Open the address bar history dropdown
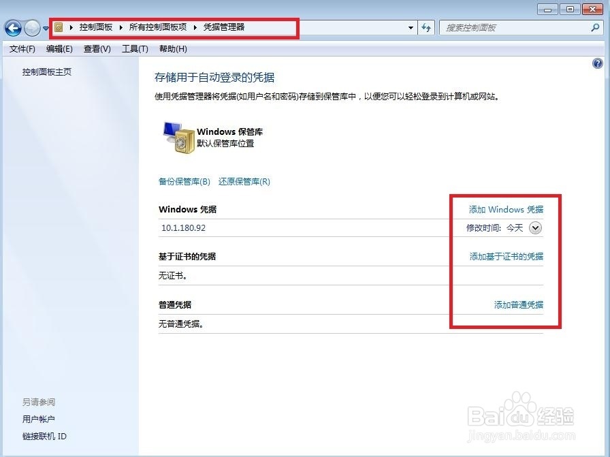The image size is (610, 457). (x=411, y=28)
